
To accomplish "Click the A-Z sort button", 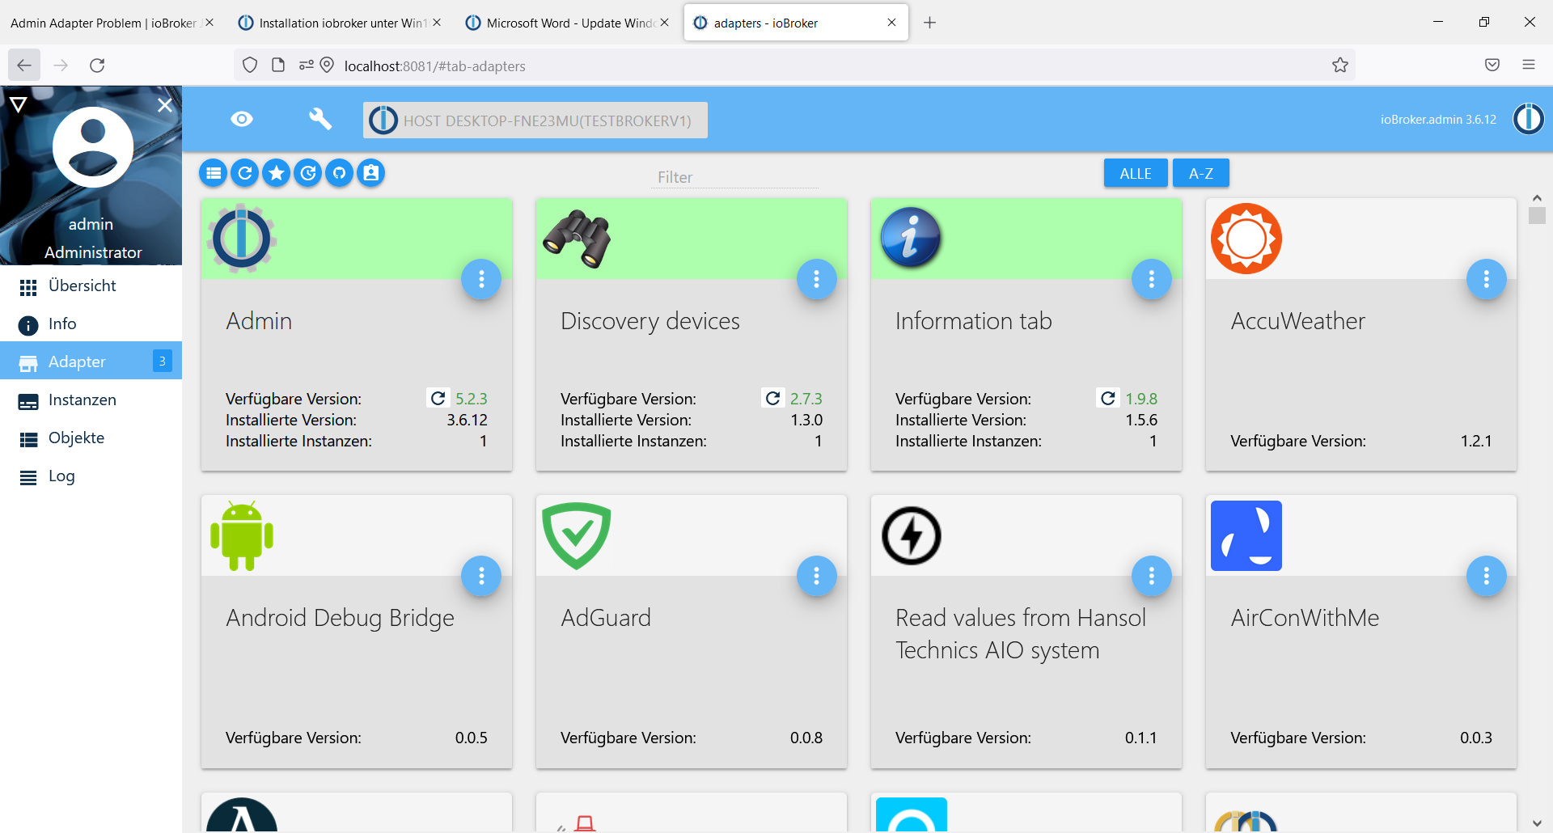I will coord(1201,173).
